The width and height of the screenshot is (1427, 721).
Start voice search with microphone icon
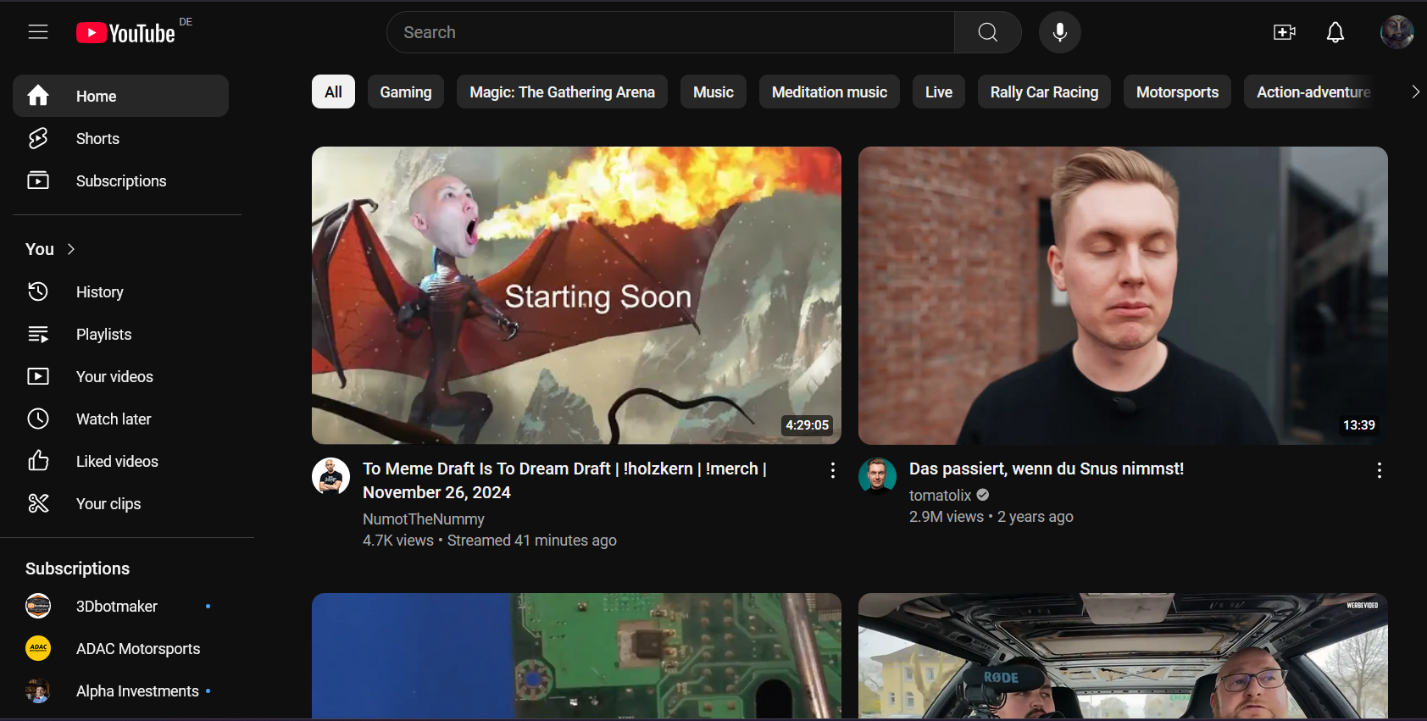click(1059, 32)
